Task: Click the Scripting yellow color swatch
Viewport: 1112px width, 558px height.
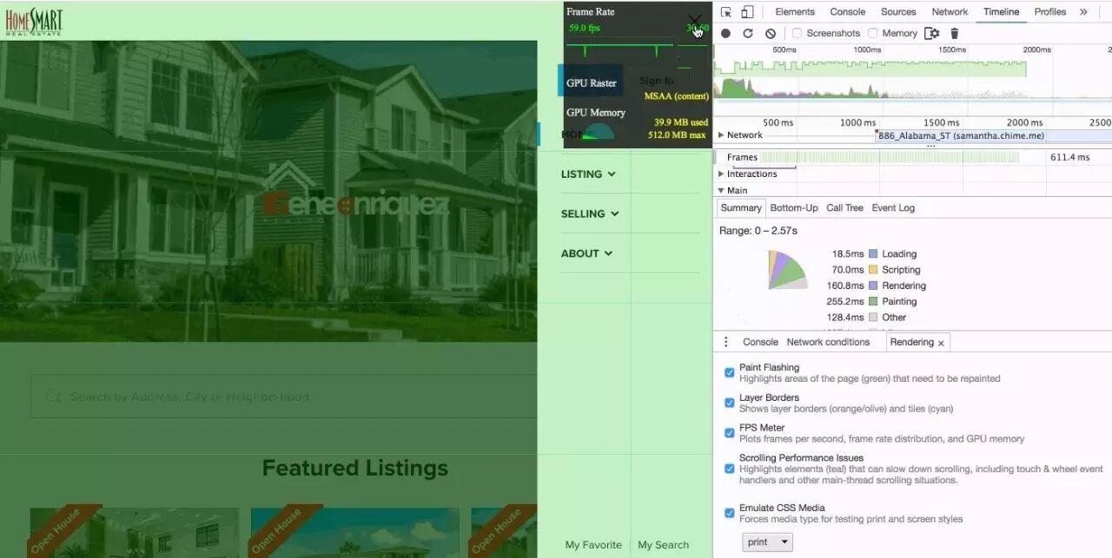Action: pyautogui.click(x=873, y=270)
